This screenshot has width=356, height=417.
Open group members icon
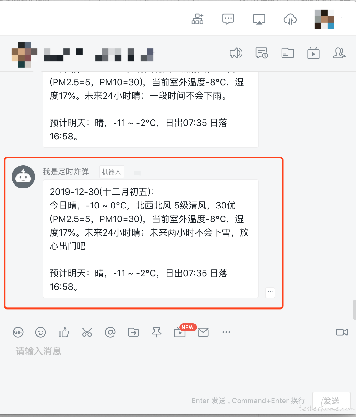pos(339,53)
